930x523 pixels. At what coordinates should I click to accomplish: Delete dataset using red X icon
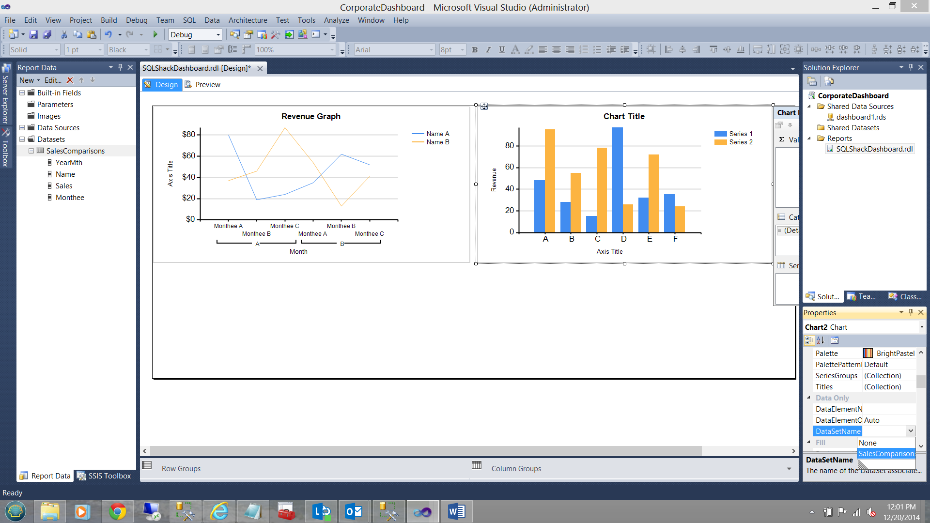click(x=70, y=80)
